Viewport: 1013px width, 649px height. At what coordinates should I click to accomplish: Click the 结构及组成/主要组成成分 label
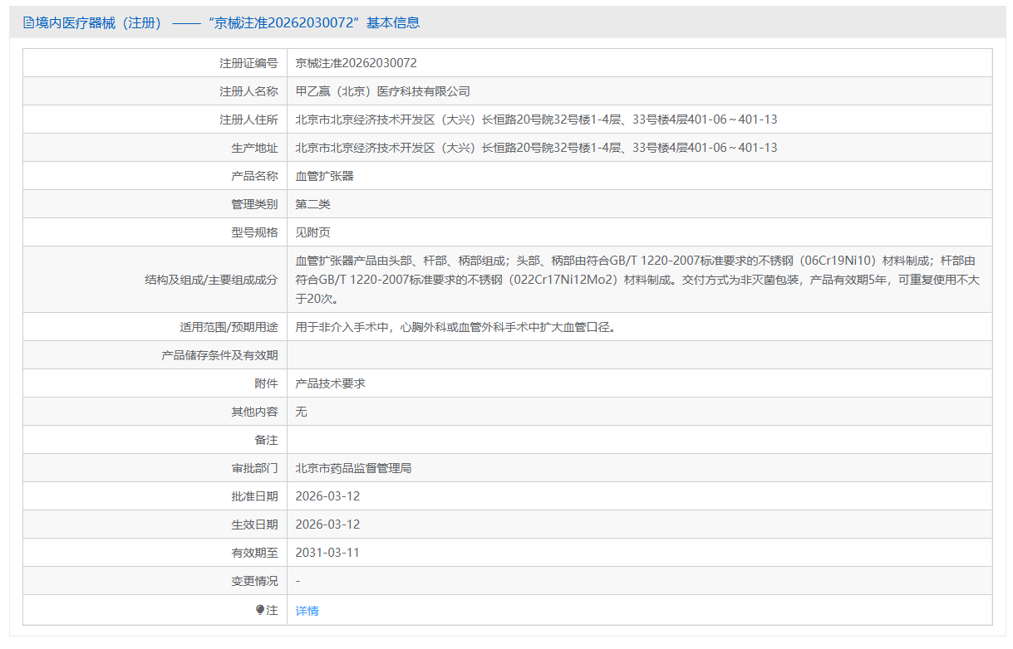coord(211,280)
